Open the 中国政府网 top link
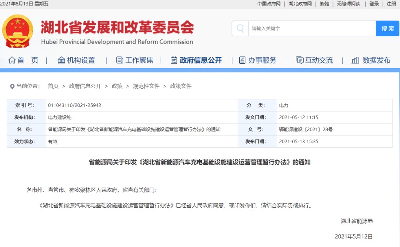 [x=269, y=4]
